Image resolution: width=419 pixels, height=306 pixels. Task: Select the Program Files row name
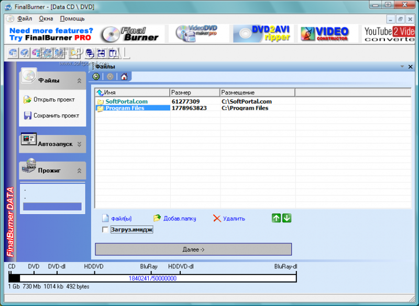(x=125, y=108)
